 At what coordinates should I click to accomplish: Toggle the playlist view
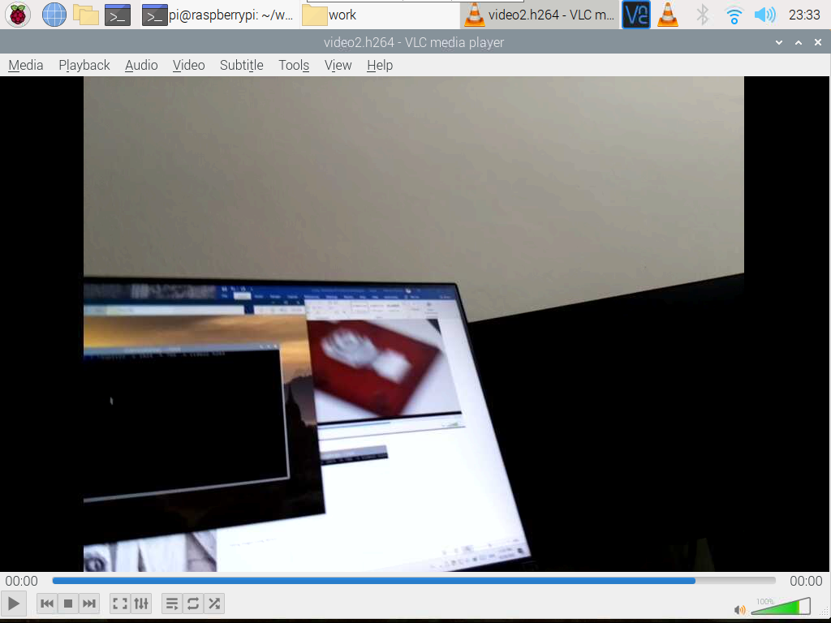(x=172, y=604)
